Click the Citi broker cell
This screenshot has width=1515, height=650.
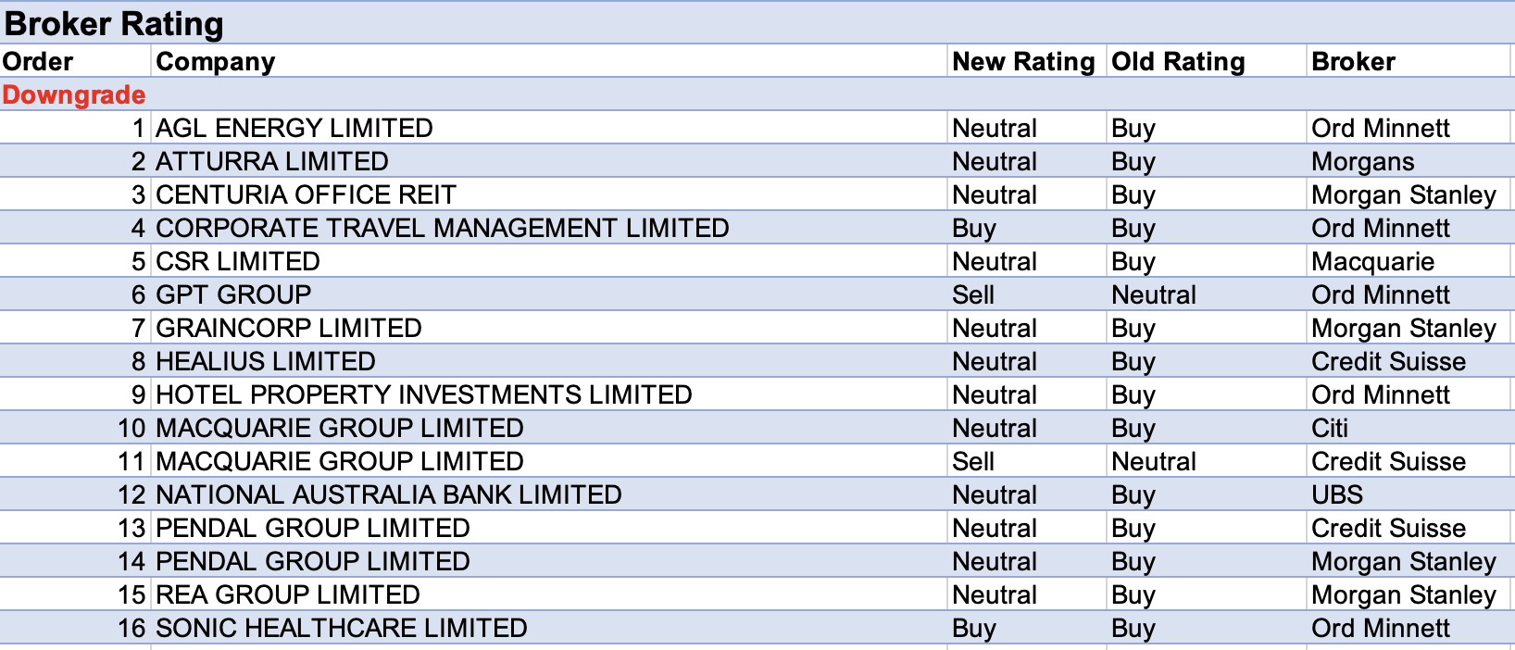click(x=1330, y=428)
